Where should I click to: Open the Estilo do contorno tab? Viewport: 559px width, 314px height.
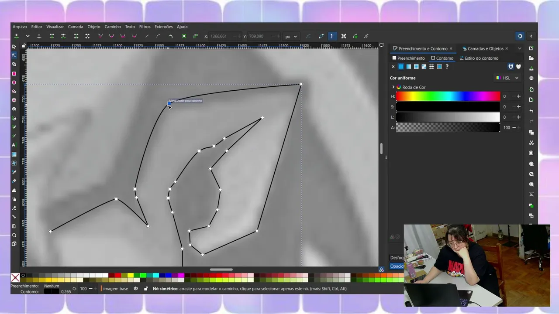tap(479, 58)
